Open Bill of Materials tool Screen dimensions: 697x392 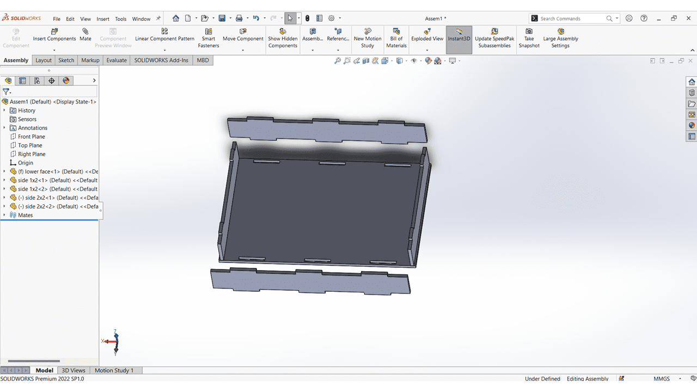tap(396, 38)
